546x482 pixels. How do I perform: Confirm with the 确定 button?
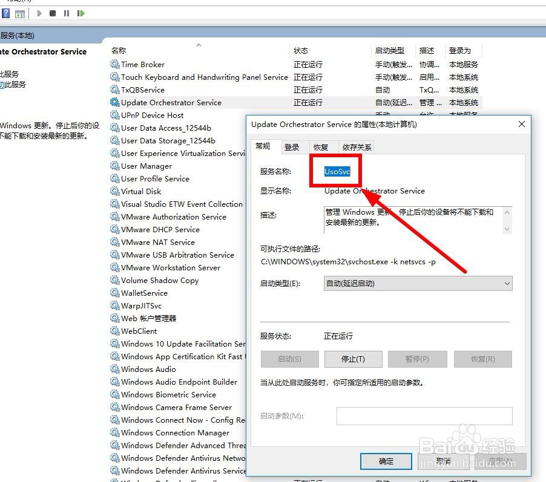(386, 461)
